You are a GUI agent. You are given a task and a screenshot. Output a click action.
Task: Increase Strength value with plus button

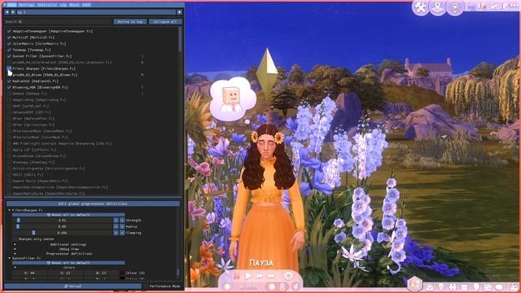pyautogui.click(x=122, y=221)
